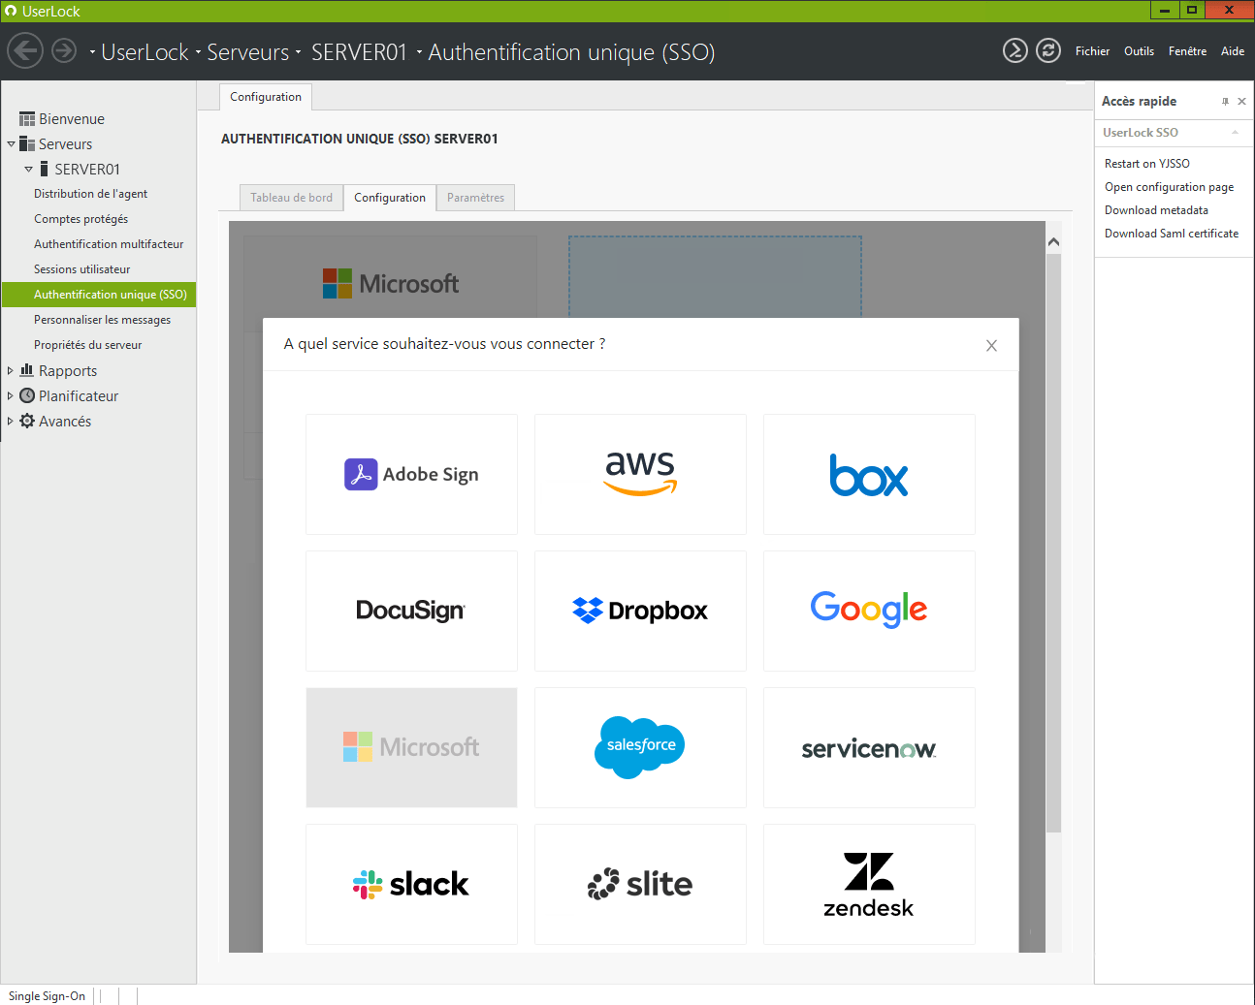The height and width of the screenshot is (1005, 1255).
Task: Pin the Accès rapide panel
Action: click(x=1225, y=102)
